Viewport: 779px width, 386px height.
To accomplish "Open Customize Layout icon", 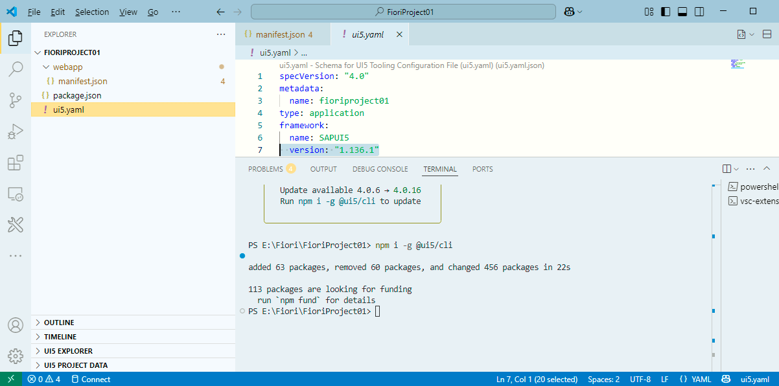I will pyautogui.click(x=649, y=12).
